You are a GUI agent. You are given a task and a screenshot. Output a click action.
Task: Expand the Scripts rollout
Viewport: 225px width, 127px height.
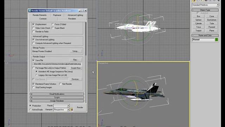click(x=57, y=97)
